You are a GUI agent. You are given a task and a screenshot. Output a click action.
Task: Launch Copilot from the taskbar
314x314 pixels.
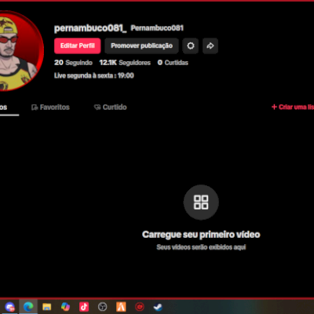(x=65, y=307)
